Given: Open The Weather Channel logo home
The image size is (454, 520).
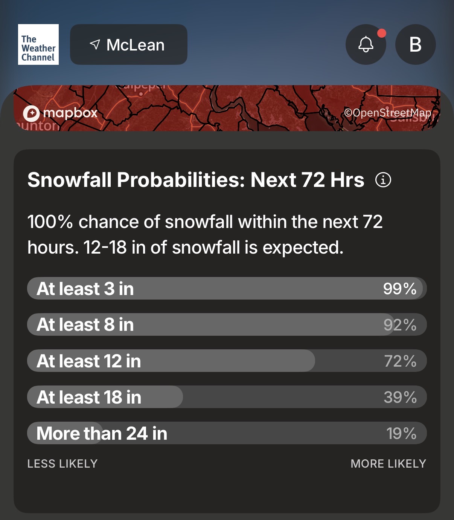Looking at the screenshot, I should pyautogui.click(x=38, y=44).
